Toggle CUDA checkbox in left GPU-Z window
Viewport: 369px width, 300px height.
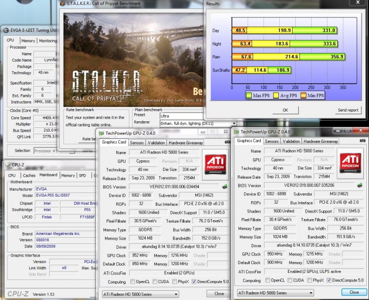tap(155, 282)
